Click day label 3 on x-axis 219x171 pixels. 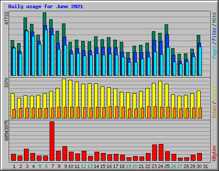(x=27, y=166)
